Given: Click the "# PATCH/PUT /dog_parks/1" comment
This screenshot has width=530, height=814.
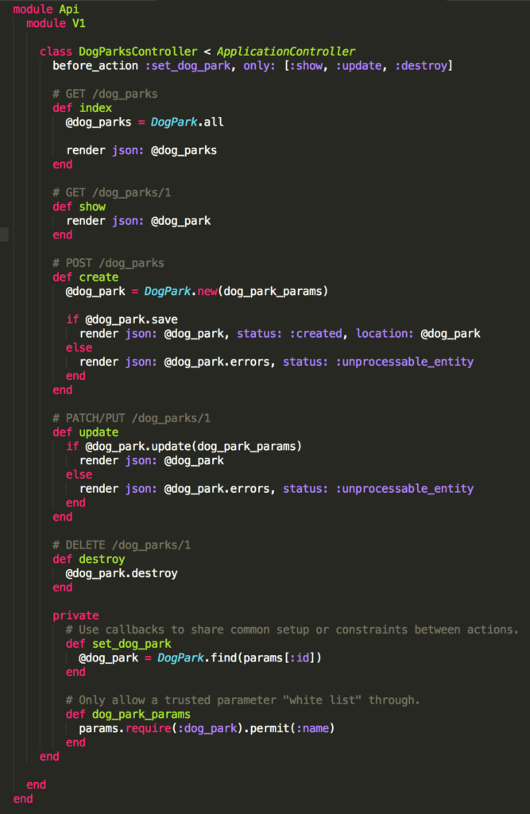Looking at the screenshot, I should click(x=131, y=418).
